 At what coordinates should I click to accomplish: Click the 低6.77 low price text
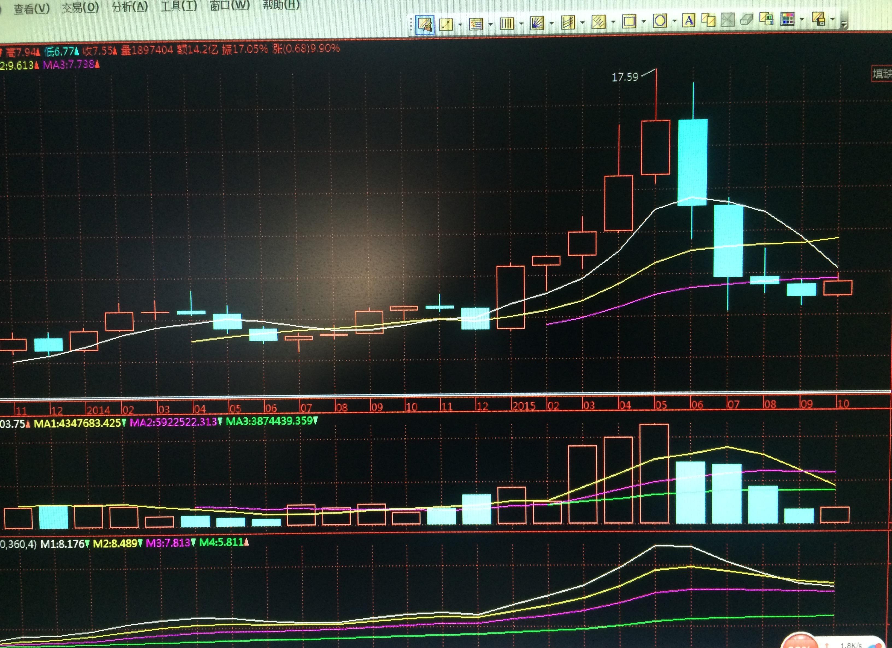point(61,51)
